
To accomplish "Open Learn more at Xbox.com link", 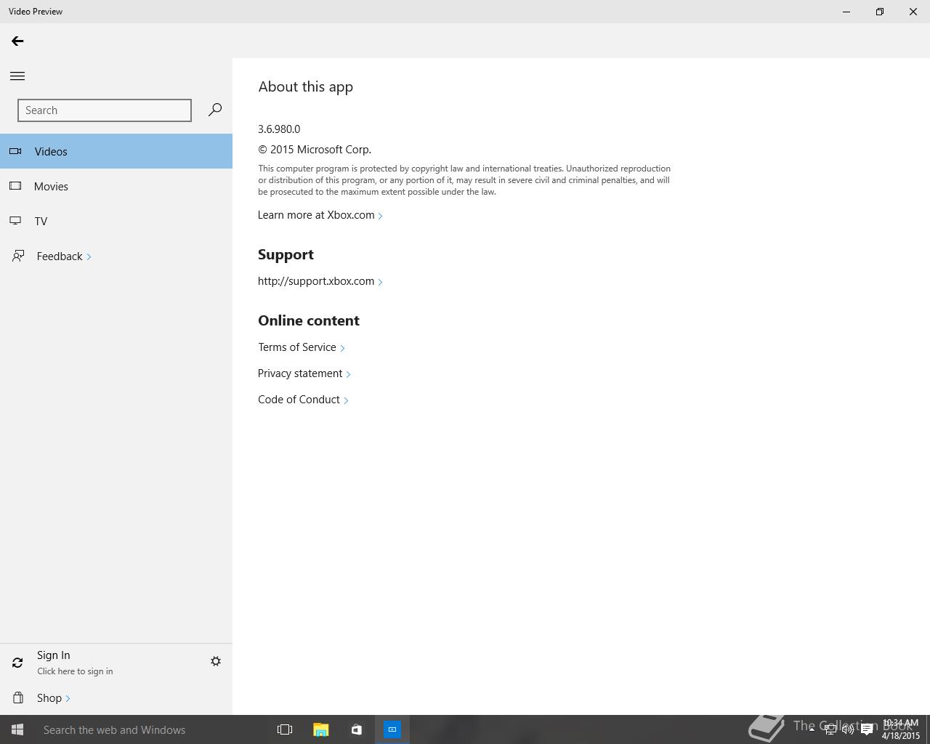I will tap(320, 215).
